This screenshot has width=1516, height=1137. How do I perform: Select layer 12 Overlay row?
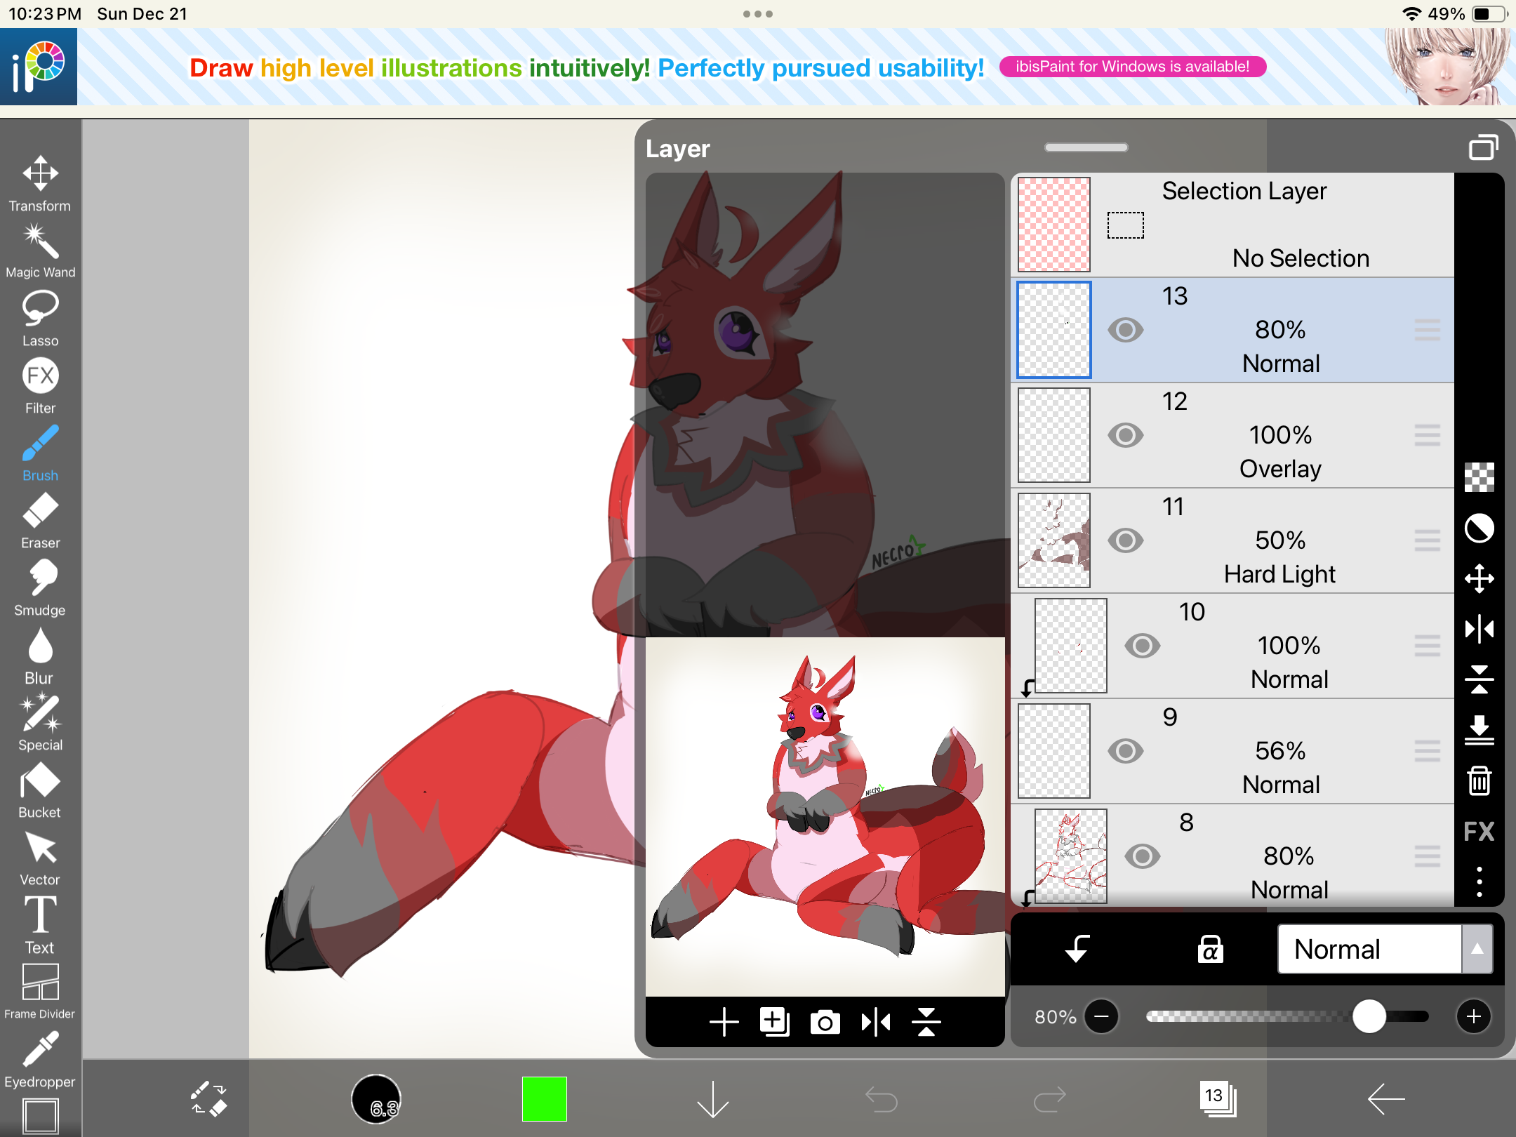1263,435
